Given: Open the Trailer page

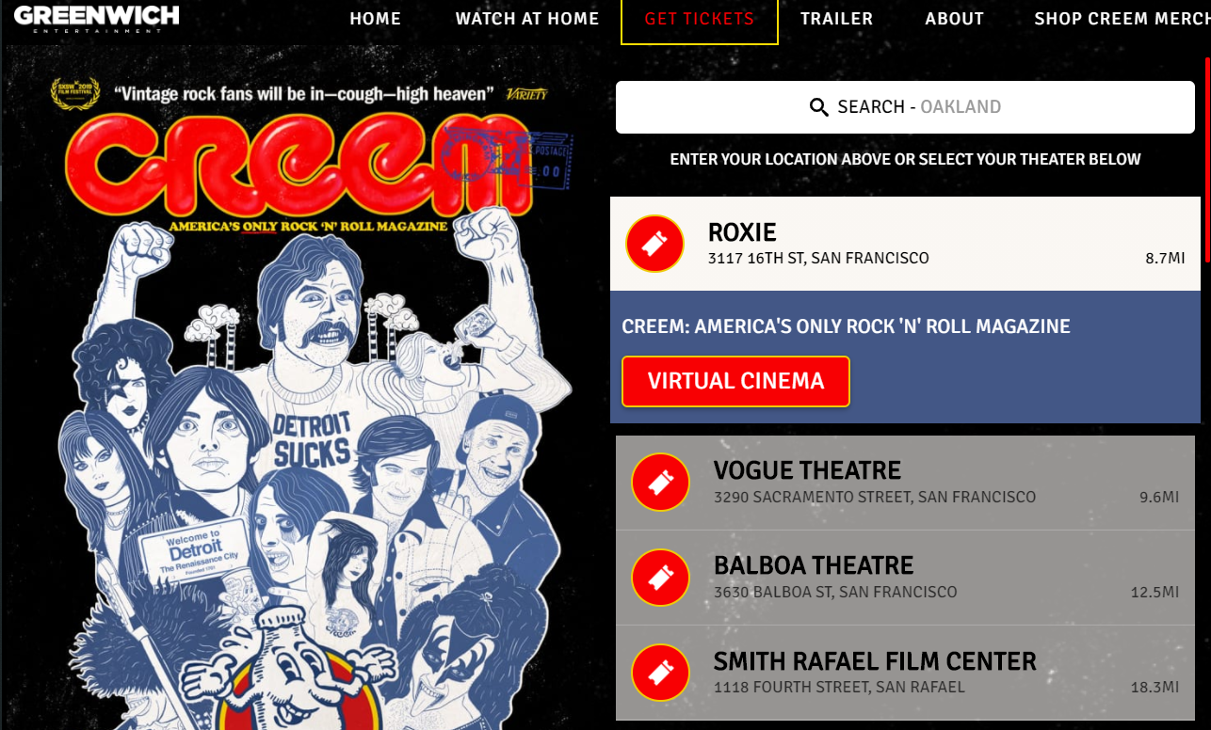Looking at the screenshot, I should pyautogui.click(x=836, y=19).
